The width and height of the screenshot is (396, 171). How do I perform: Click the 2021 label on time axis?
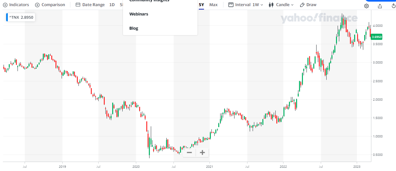point(210,167)
